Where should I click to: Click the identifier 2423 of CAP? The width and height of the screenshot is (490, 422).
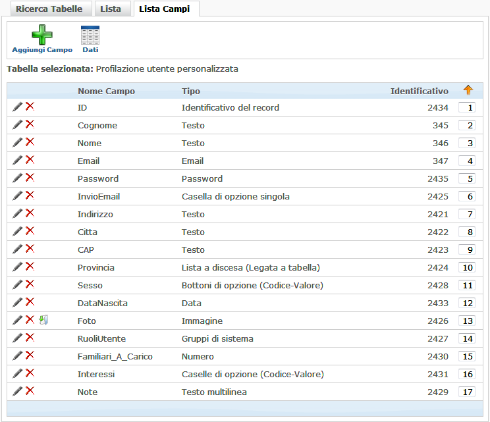click(438, 250)
